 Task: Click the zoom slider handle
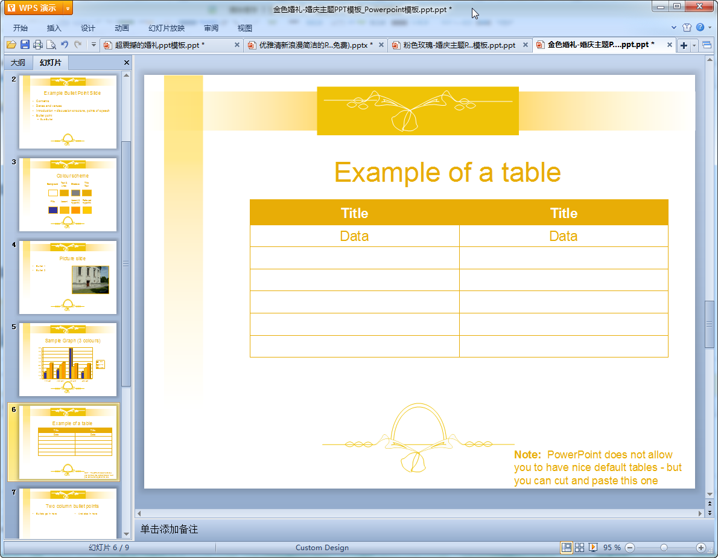(x=664, y=547)
